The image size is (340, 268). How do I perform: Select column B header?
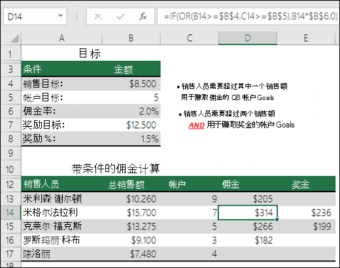click(x=131, y=38)
